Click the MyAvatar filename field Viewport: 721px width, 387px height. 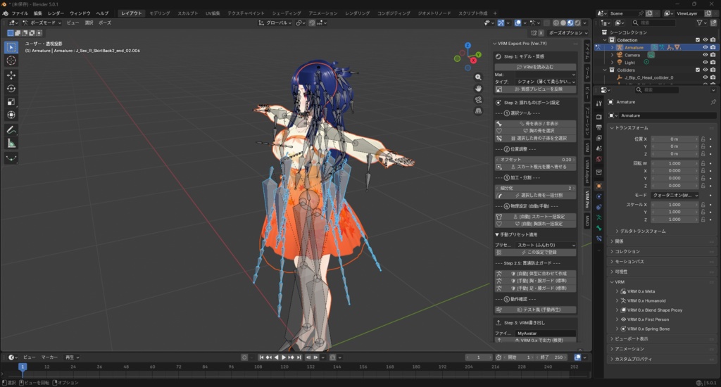pos(546,334)
